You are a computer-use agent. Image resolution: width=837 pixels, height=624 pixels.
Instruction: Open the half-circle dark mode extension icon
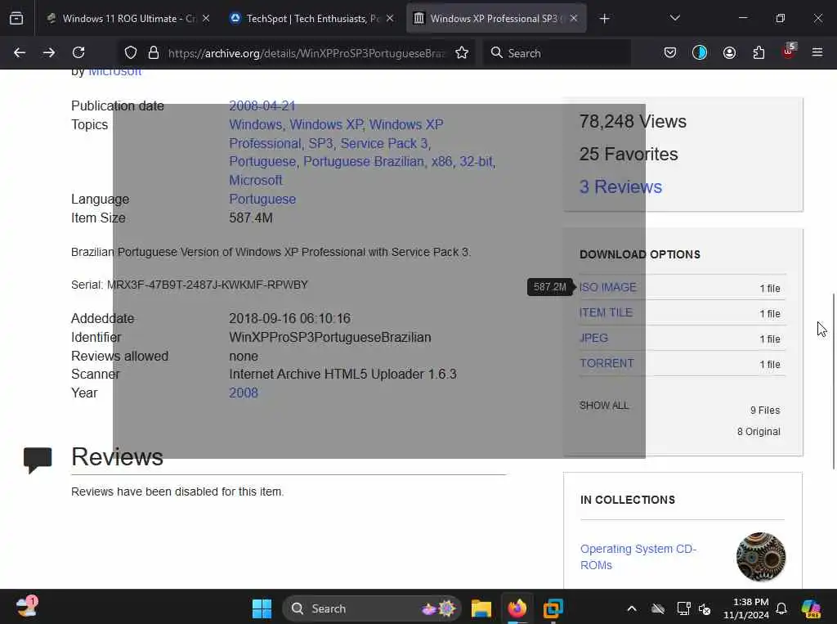(700, 52)
